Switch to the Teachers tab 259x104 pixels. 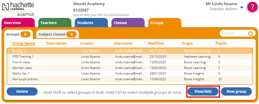click(x=49, y=23)
